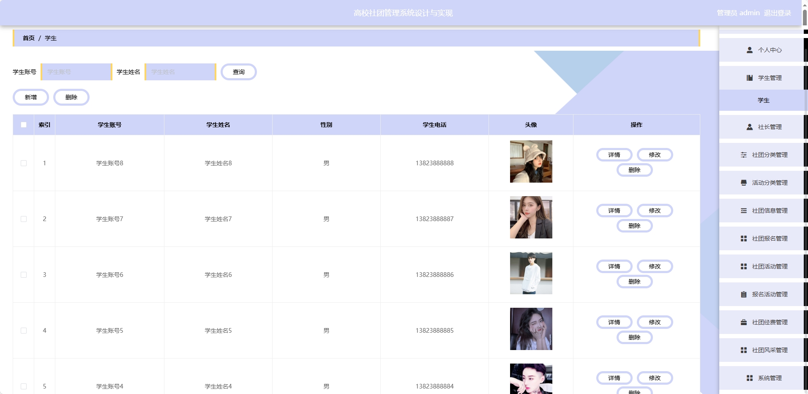Open the 社长管理 sidebar menu

coord(761,127)
